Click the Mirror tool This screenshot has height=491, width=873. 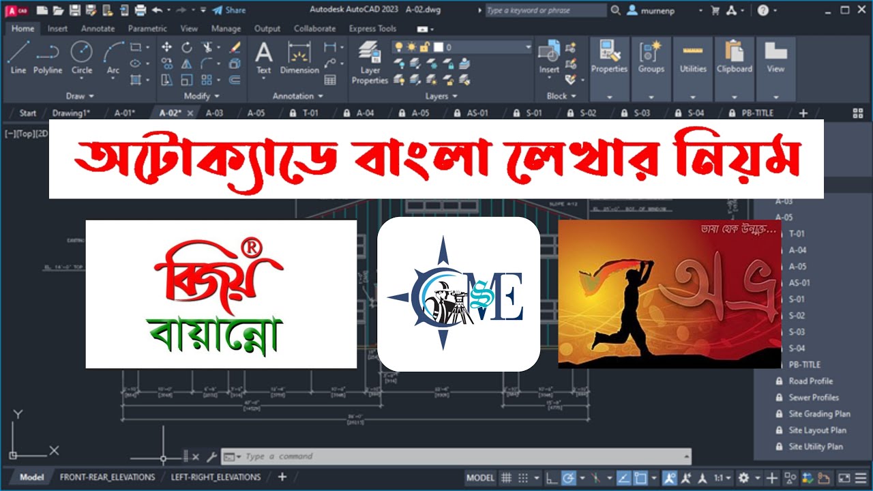click(187, 63)
